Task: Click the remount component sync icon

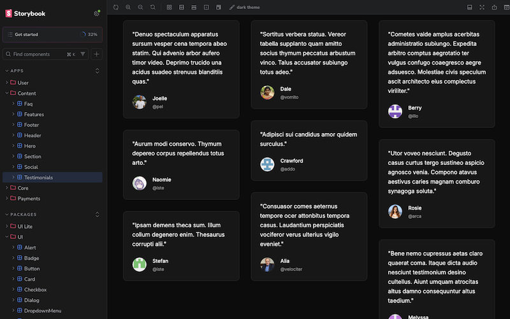Action: click(116, 7)
